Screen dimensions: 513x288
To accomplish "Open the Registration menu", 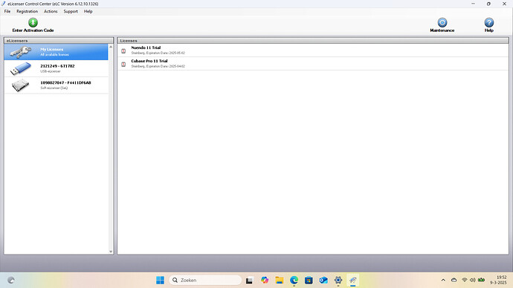I will [28, 11].
